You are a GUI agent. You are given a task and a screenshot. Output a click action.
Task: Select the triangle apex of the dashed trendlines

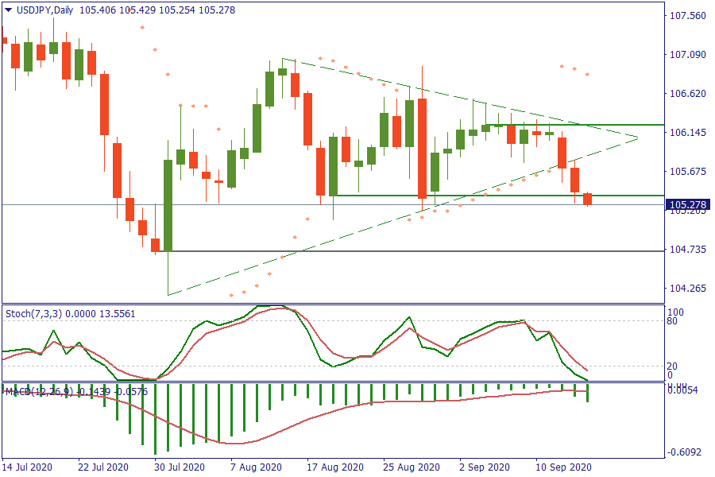tap(637, 138)
